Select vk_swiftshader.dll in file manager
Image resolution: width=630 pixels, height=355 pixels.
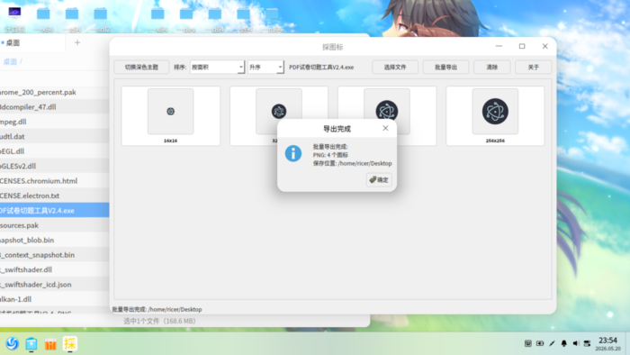coord(54,269)
